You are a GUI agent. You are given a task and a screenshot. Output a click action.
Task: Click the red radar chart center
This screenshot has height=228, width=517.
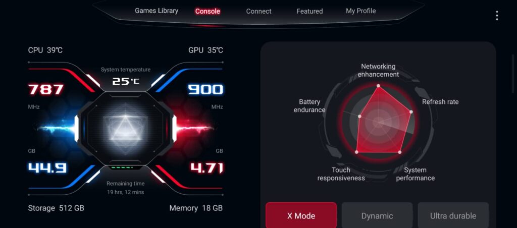click(379, 122)
